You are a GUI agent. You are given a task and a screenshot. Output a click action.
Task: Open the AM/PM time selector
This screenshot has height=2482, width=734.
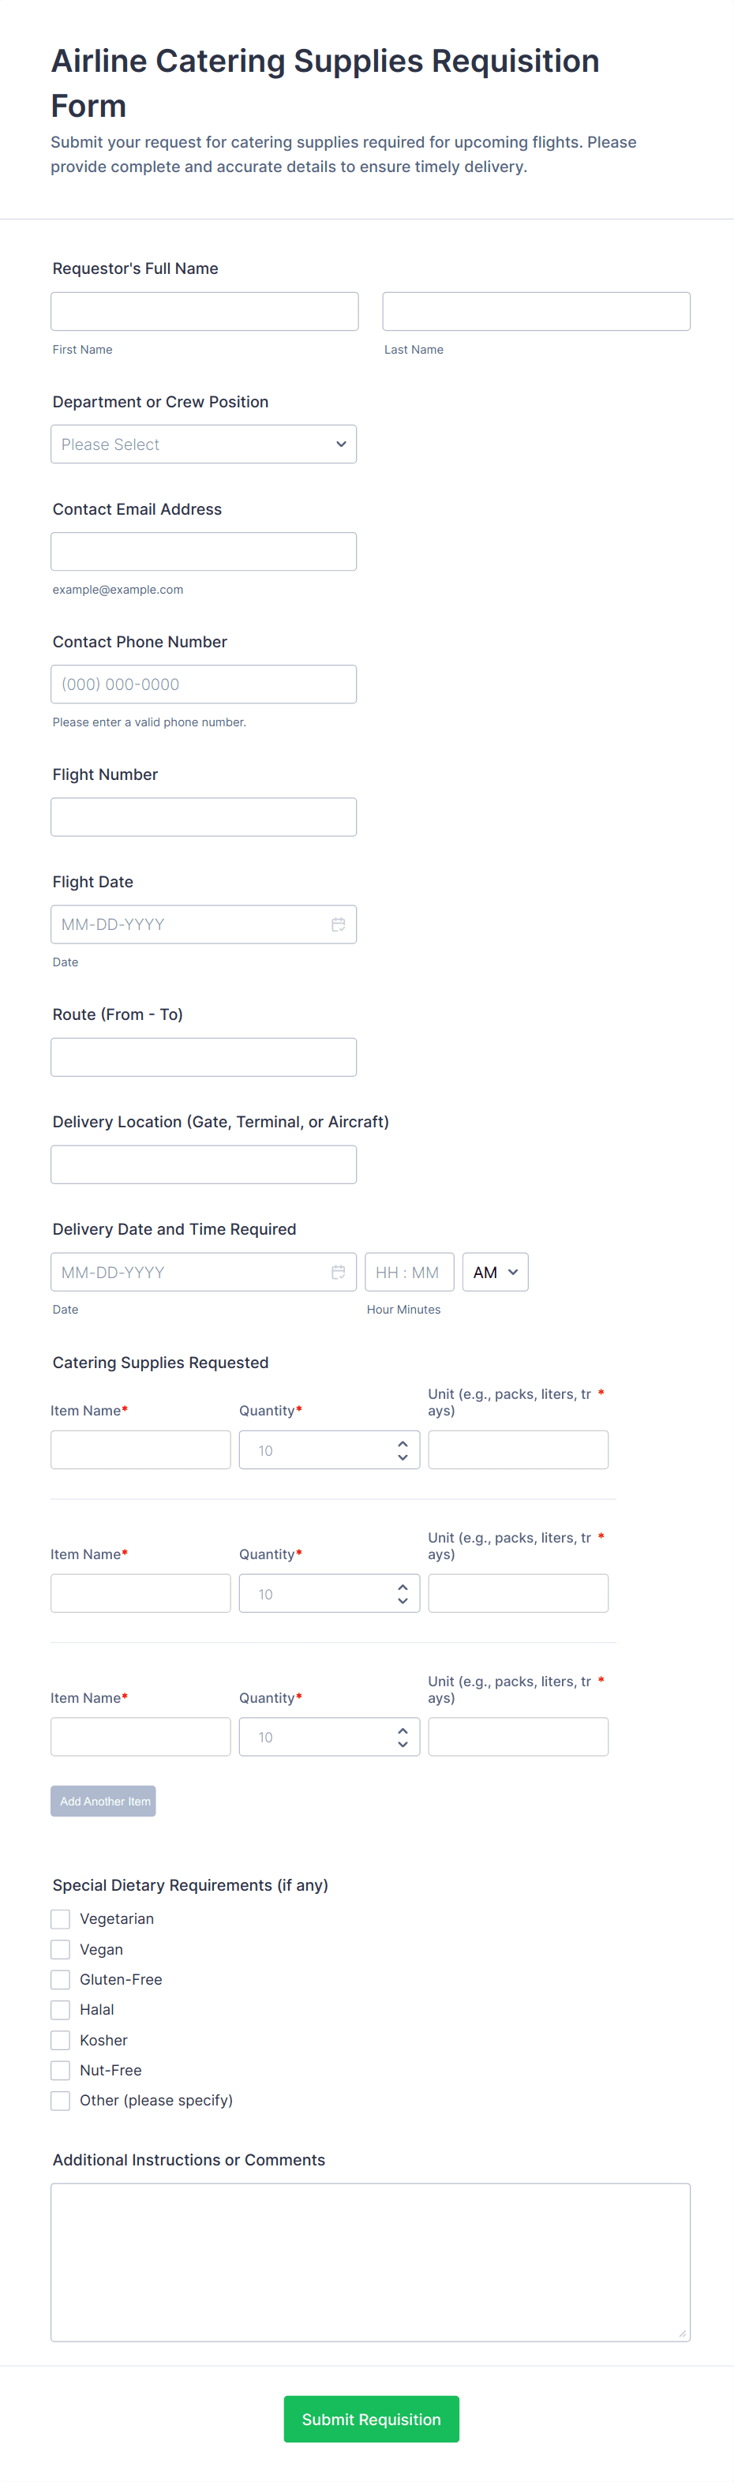(495, 1272)
